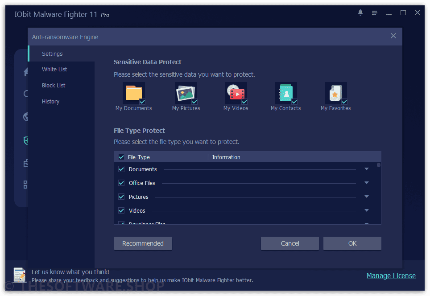Uncheck the Documents file type checkbox
The image size is (430, 296).
(121, 169)
